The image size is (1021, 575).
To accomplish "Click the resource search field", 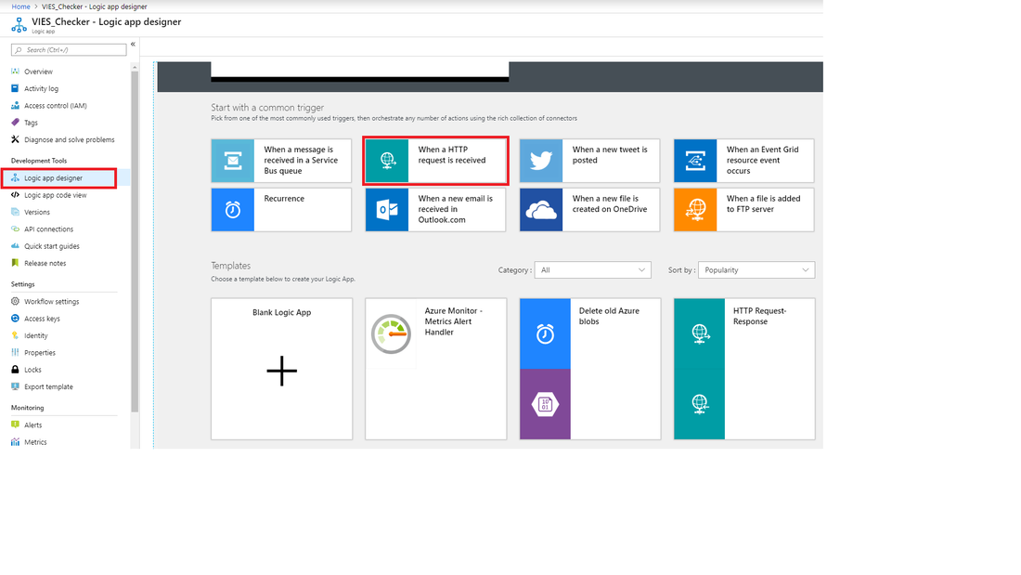I will tap(69, 49).
